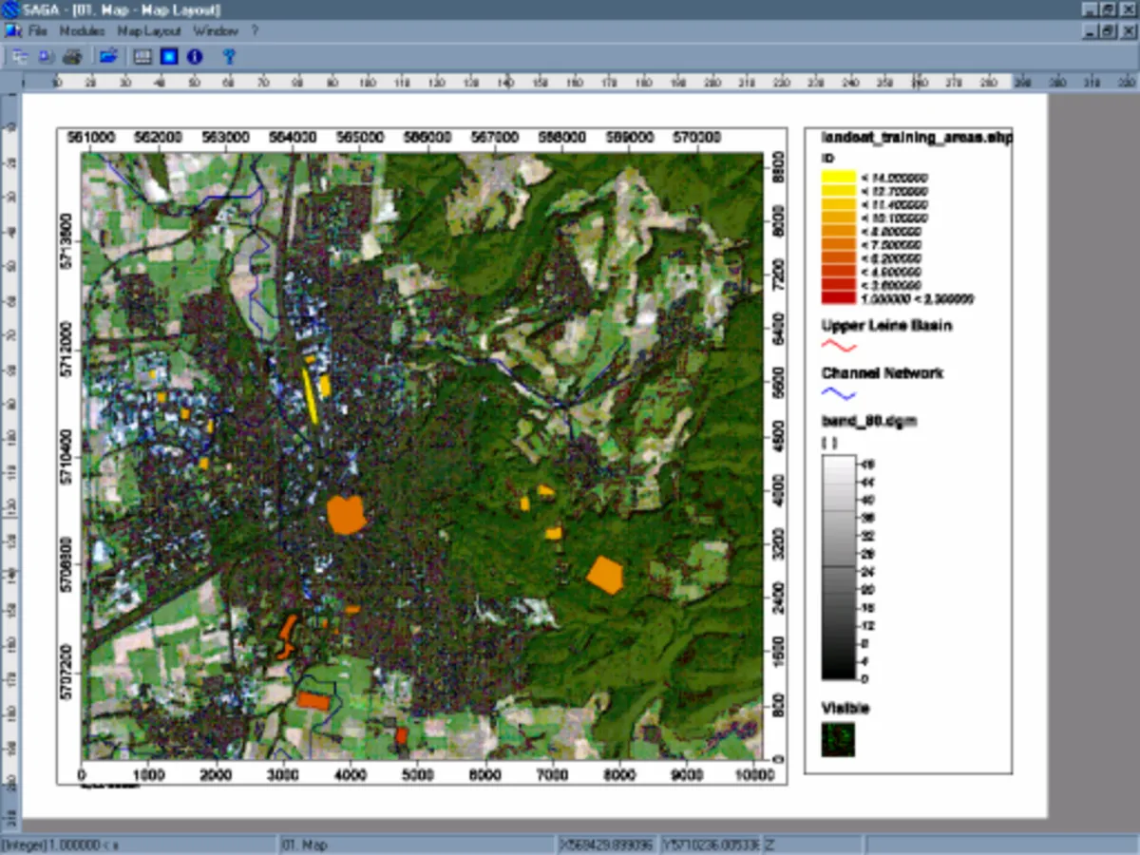1140x855 pixels.
Task: Restore the inner map layout window
Action: pos(1108,30)
